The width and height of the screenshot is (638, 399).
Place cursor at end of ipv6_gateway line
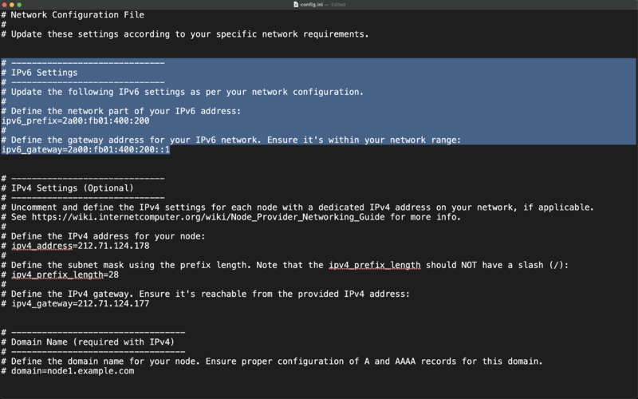tap(170, 150)
